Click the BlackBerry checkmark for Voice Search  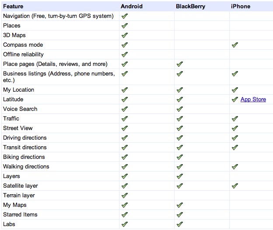[180, 109]
